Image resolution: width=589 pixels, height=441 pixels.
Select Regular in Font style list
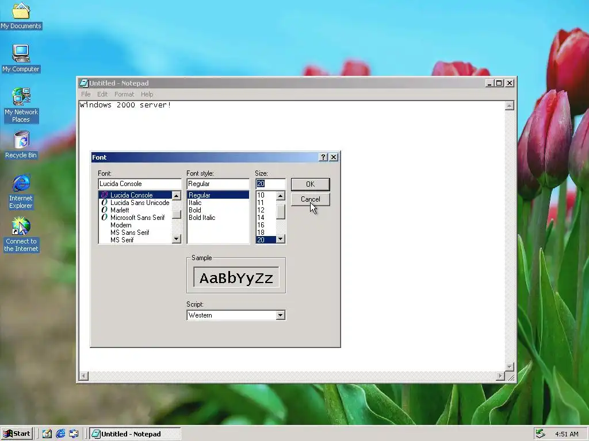[x=218, y=195]
